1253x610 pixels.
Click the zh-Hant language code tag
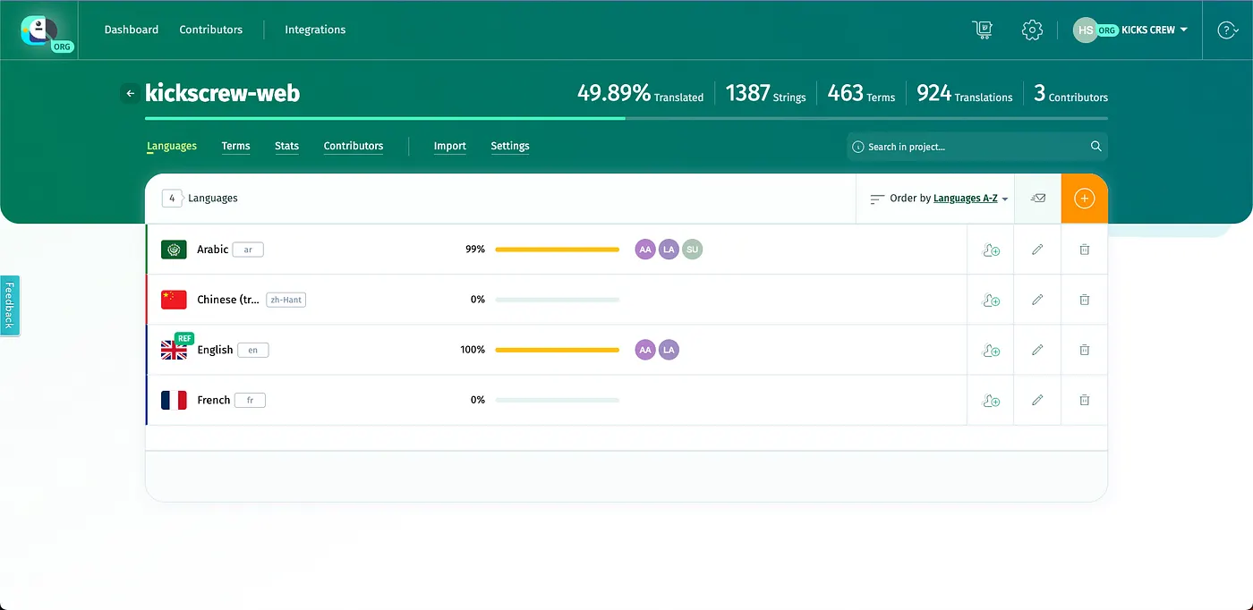point(286,300)
